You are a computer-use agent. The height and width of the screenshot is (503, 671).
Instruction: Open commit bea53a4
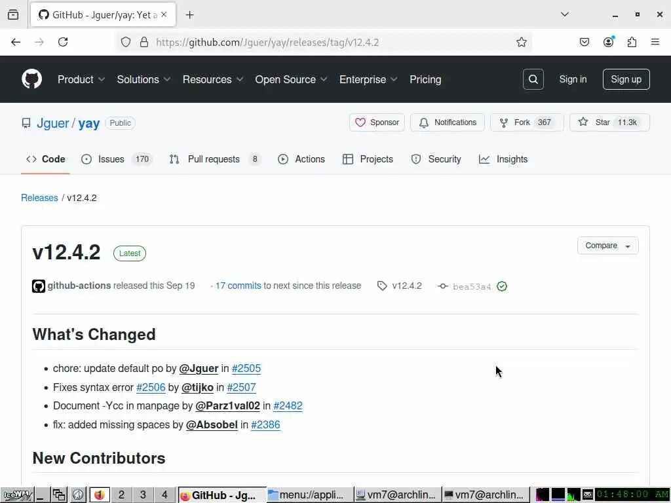pos(472,287)
